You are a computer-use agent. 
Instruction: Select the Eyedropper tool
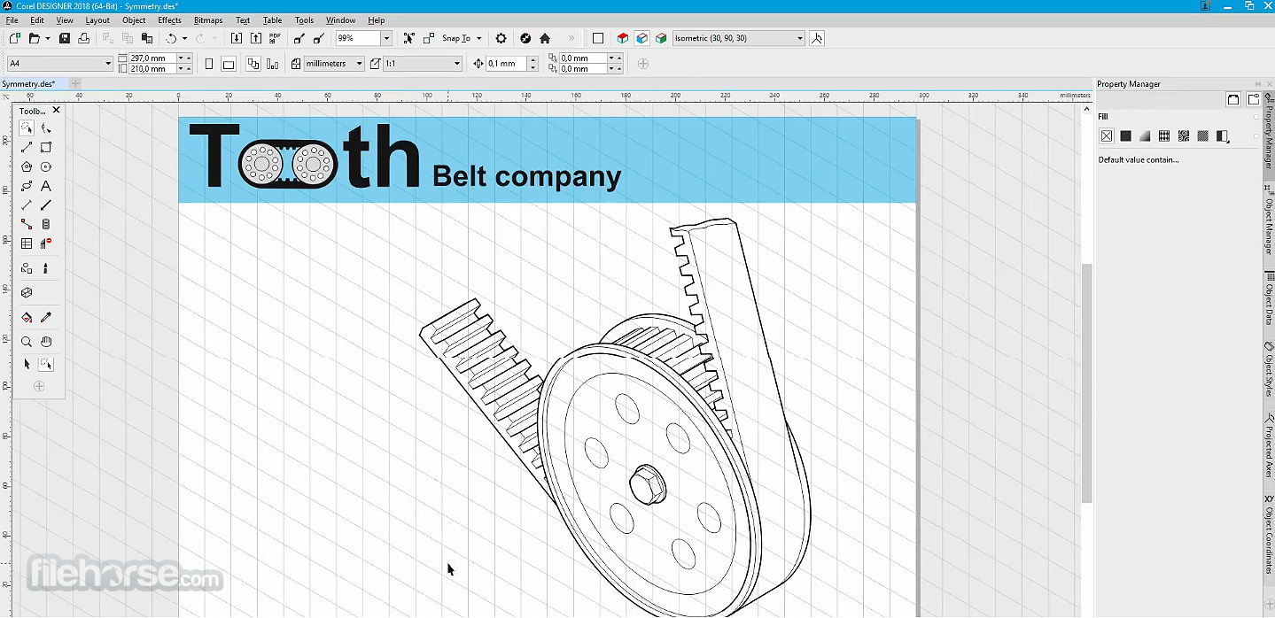click(46, 317)
